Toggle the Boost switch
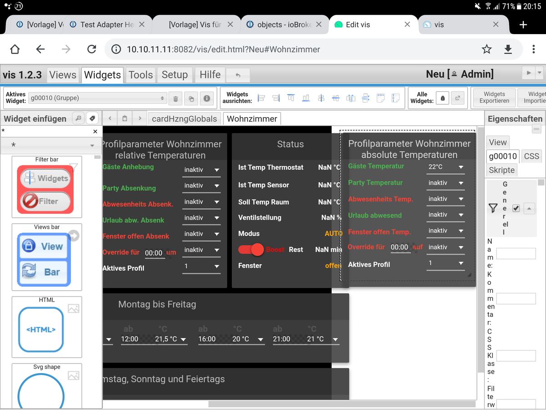 pos(252,250)
